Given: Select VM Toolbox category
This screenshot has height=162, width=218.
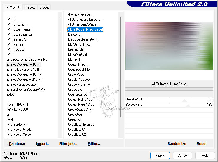Looking at the screenshot, I should click(x=16, y=49).
